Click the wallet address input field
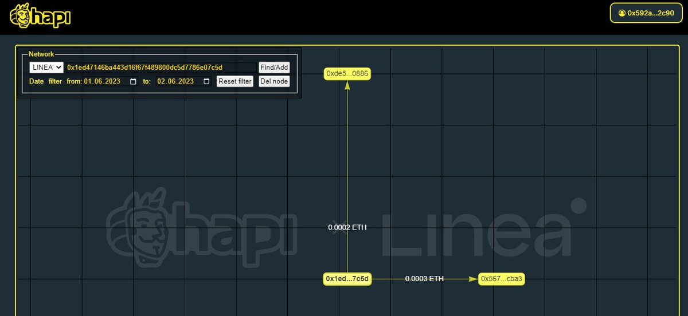The image size is (688, 316). tap(161, 68)
